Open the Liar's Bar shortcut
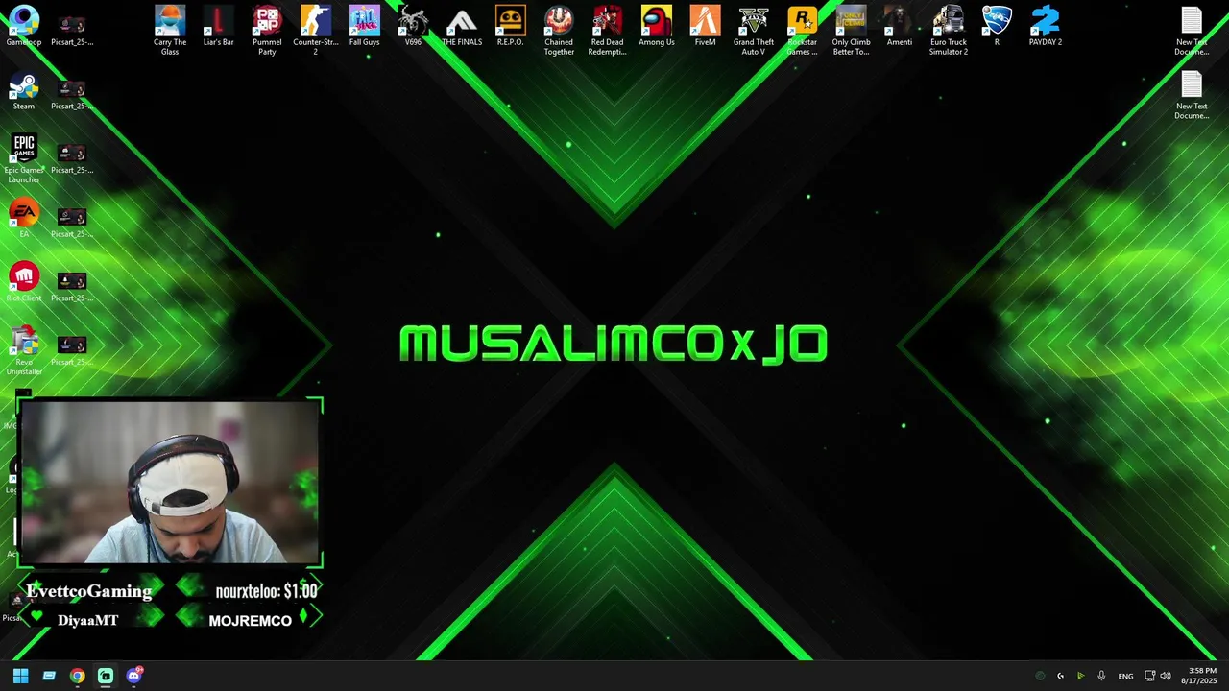The height and width of the screenshot is (691, 1229). click(218, 26)
